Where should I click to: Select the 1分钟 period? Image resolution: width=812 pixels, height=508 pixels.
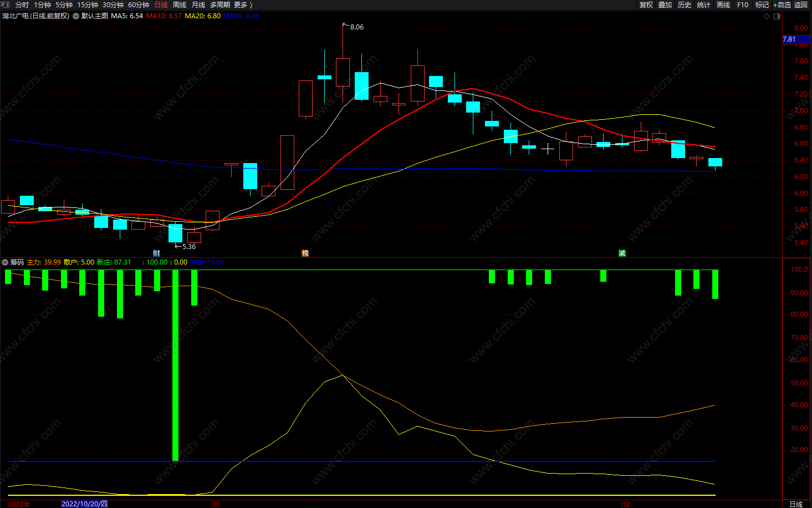point(42,5)
